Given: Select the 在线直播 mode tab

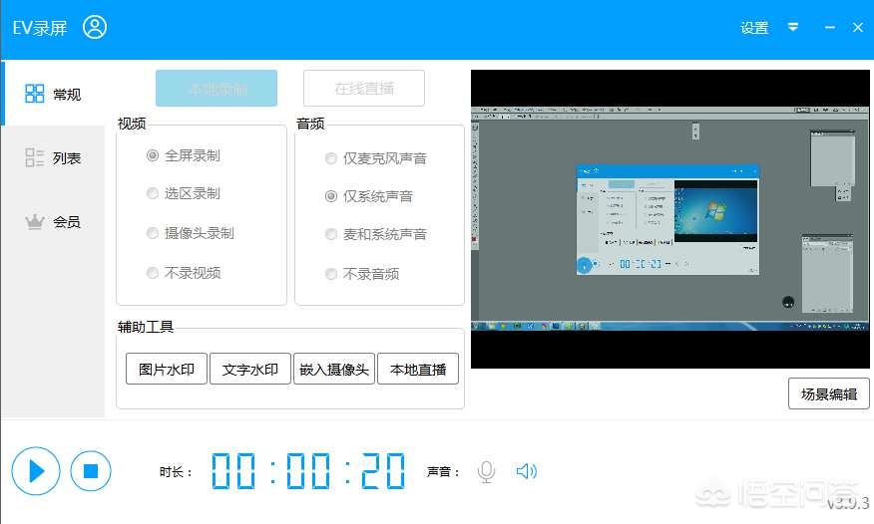Looking at the screenshot, I should pos(364,88).
